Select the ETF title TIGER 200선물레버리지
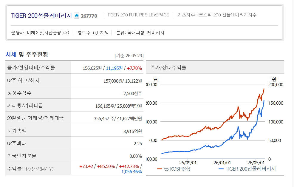Viewport: 294px width, 187px height. [41, 16]
